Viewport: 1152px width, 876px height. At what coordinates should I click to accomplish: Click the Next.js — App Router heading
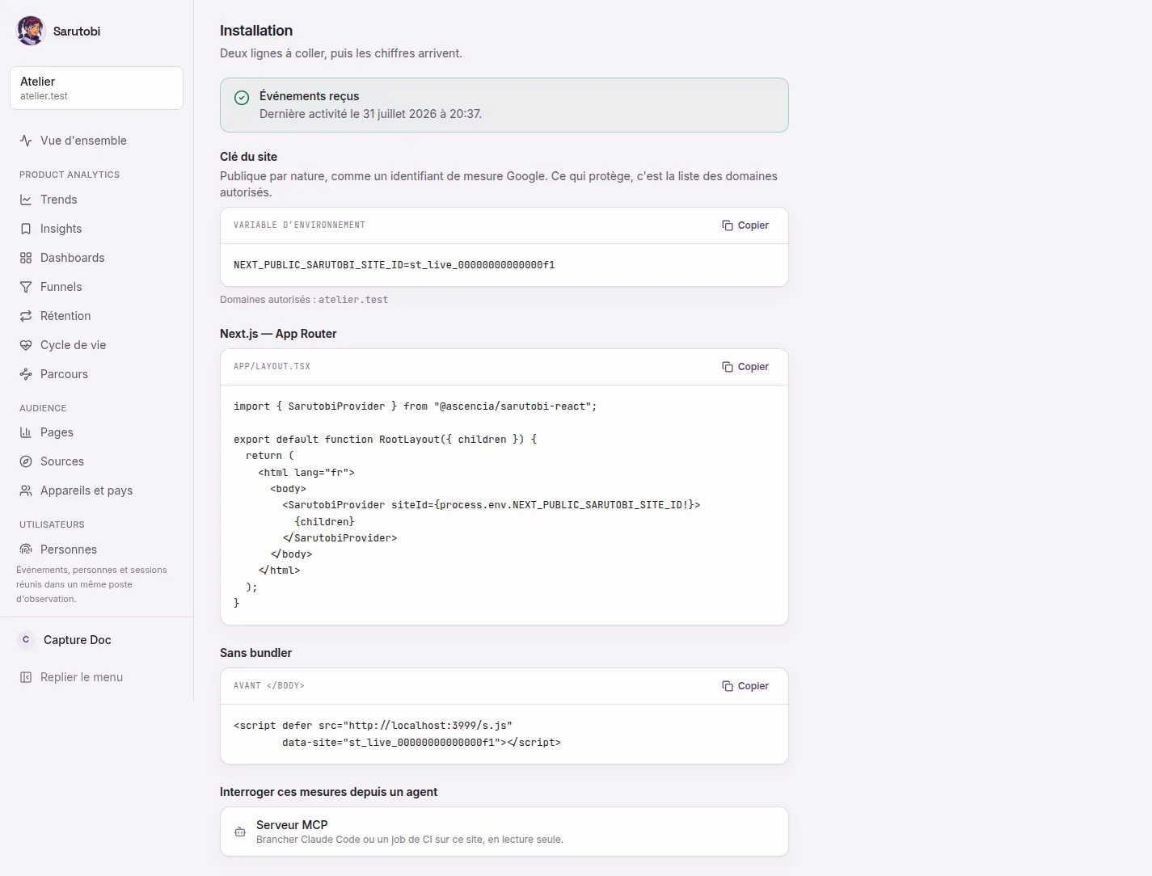tap(278, 334)
